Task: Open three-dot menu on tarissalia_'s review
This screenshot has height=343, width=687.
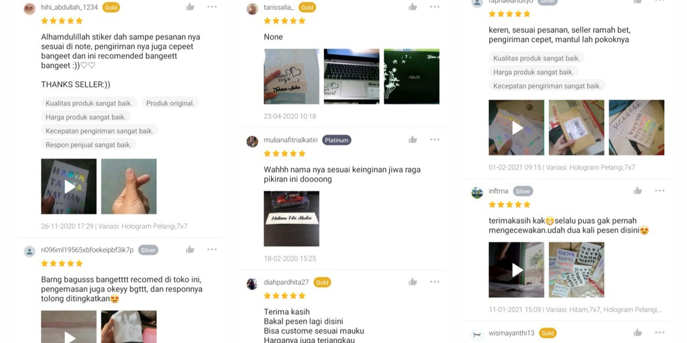Action: point(435,7)
